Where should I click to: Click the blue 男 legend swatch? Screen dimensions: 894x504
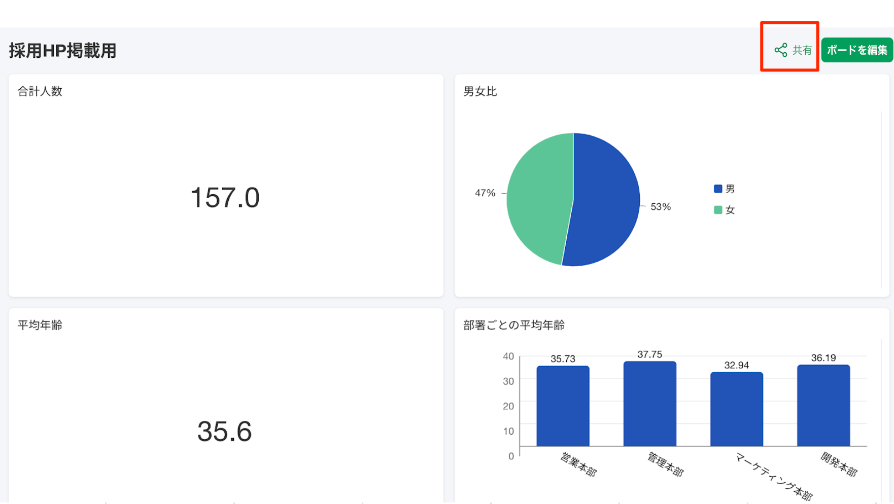coord(718,189)
